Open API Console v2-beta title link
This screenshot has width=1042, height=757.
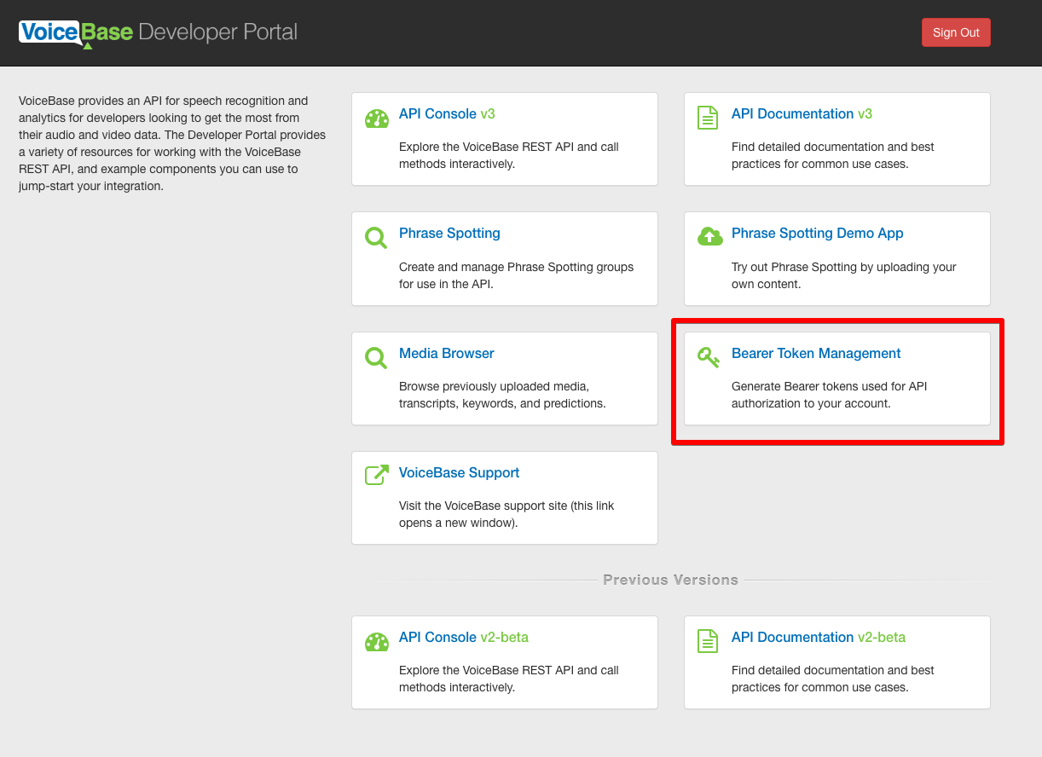[x=463, y=638]
